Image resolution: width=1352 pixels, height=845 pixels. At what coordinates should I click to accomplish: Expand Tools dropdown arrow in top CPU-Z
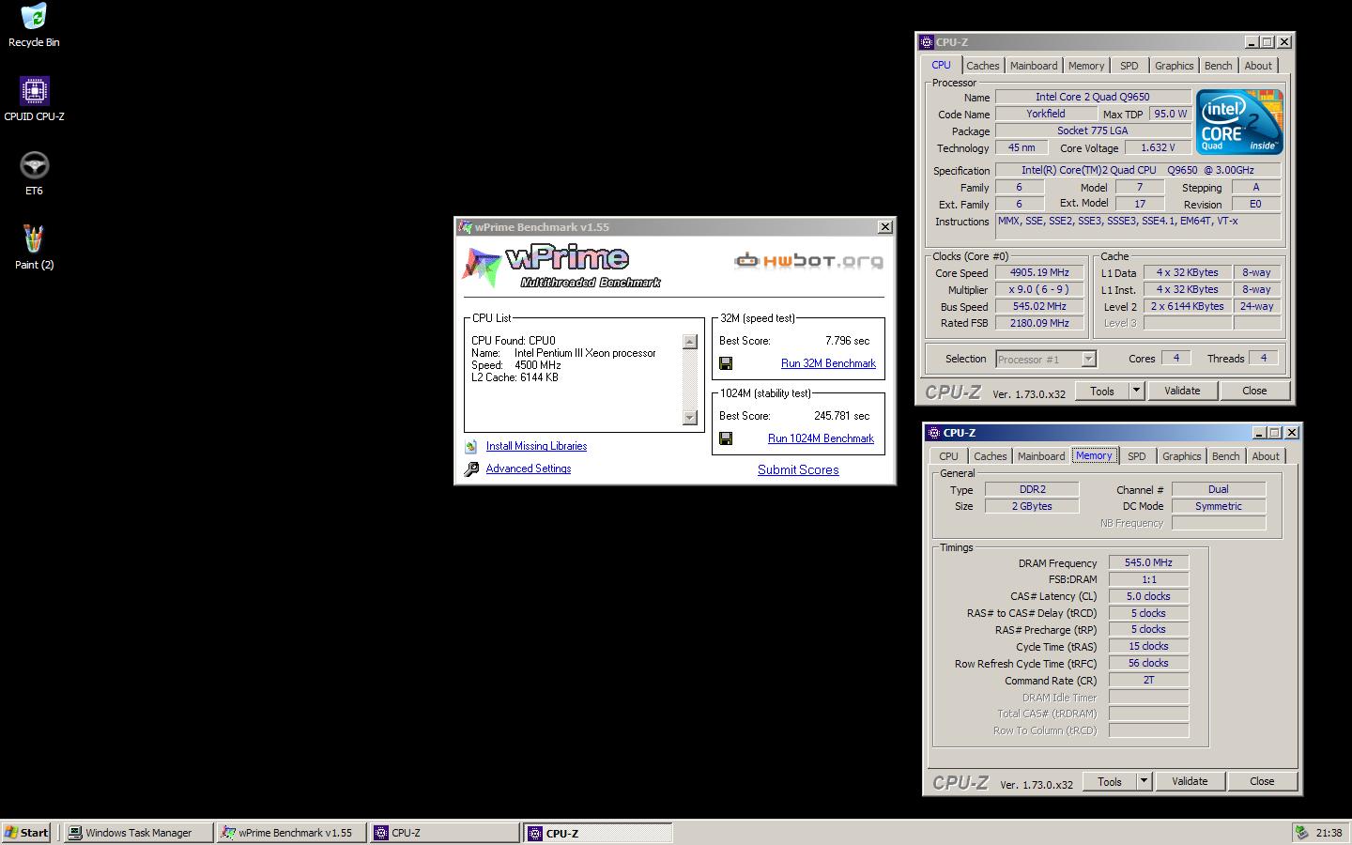pos(1136,391)
